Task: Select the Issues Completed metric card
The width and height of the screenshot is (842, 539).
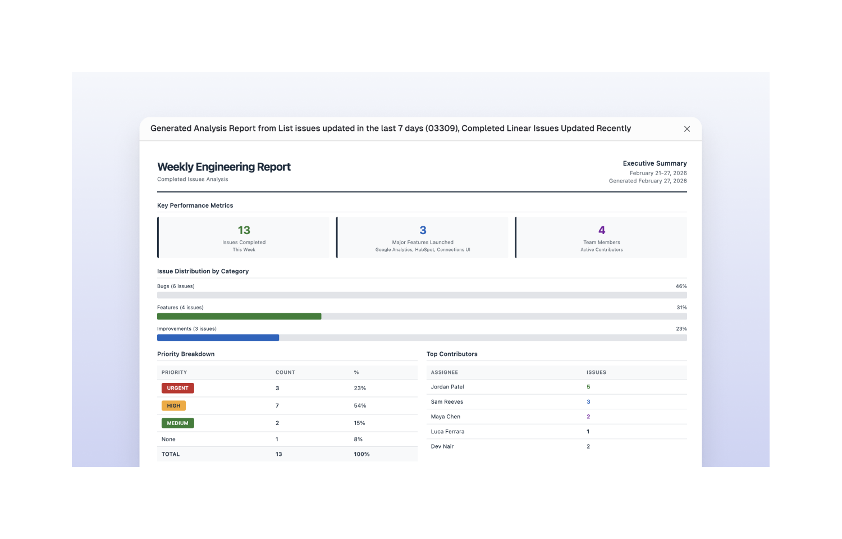Action: (x=244, y=237)
